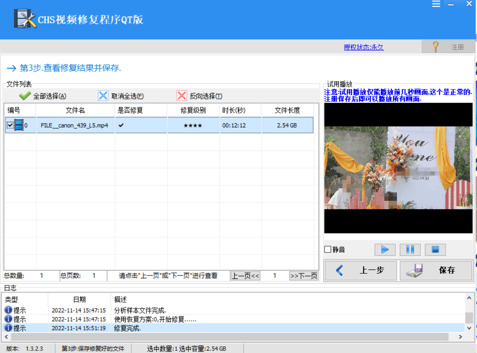Screen dimensions: 477x353
Task: Click status text 第3步:保存修复好的文件
Action: [x=93, y=348]
